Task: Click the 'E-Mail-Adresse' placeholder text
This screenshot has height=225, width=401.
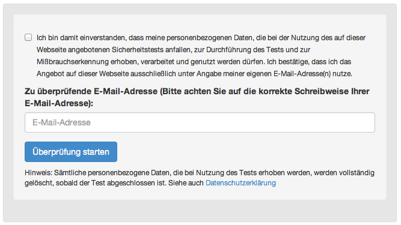Action: pos(61,122)
